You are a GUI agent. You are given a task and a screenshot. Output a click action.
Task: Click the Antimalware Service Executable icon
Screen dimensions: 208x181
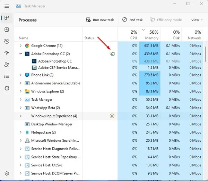point(27,83)
